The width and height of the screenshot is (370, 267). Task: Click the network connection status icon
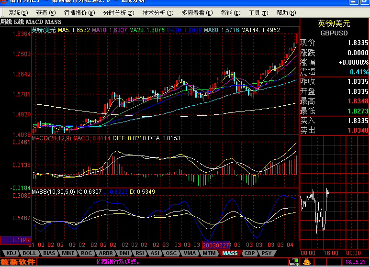(293, 262)
